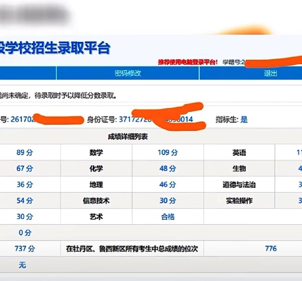Select the 指标生 value 是

point(244,120)
